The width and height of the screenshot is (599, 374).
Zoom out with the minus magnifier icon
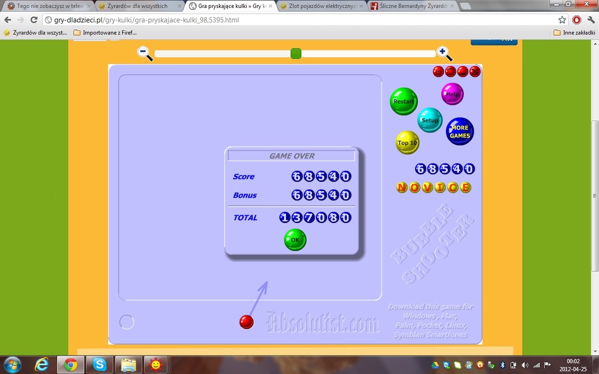(x=144, y=53)
